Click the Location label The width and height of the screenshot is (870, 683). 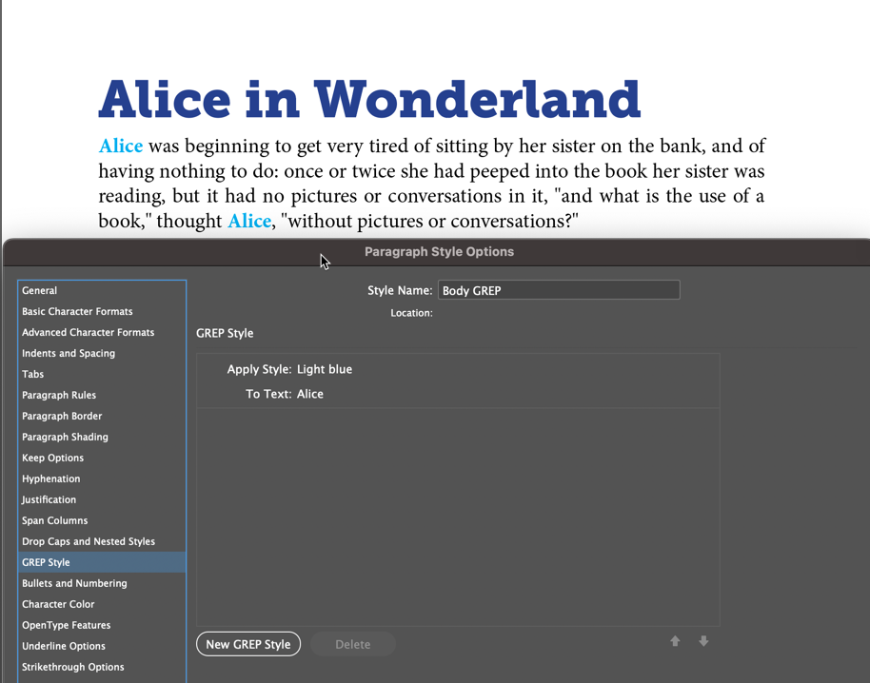412,313
